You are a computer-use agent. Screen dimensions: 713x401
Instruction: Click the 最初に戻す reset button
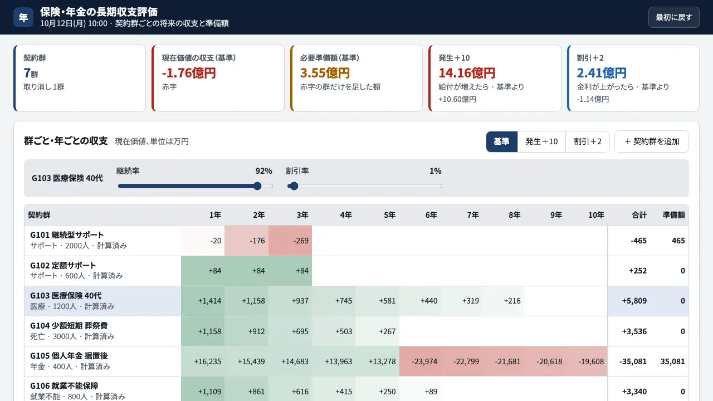coord(673,17)
